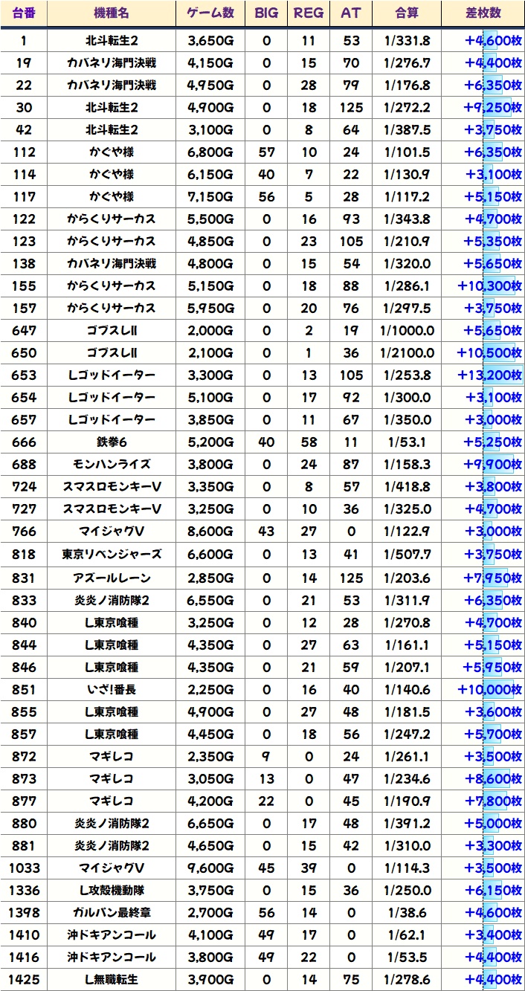The height and width of the screenshot is (991, 525).
Task: Select the REG column header
Action: click(309, 14)
